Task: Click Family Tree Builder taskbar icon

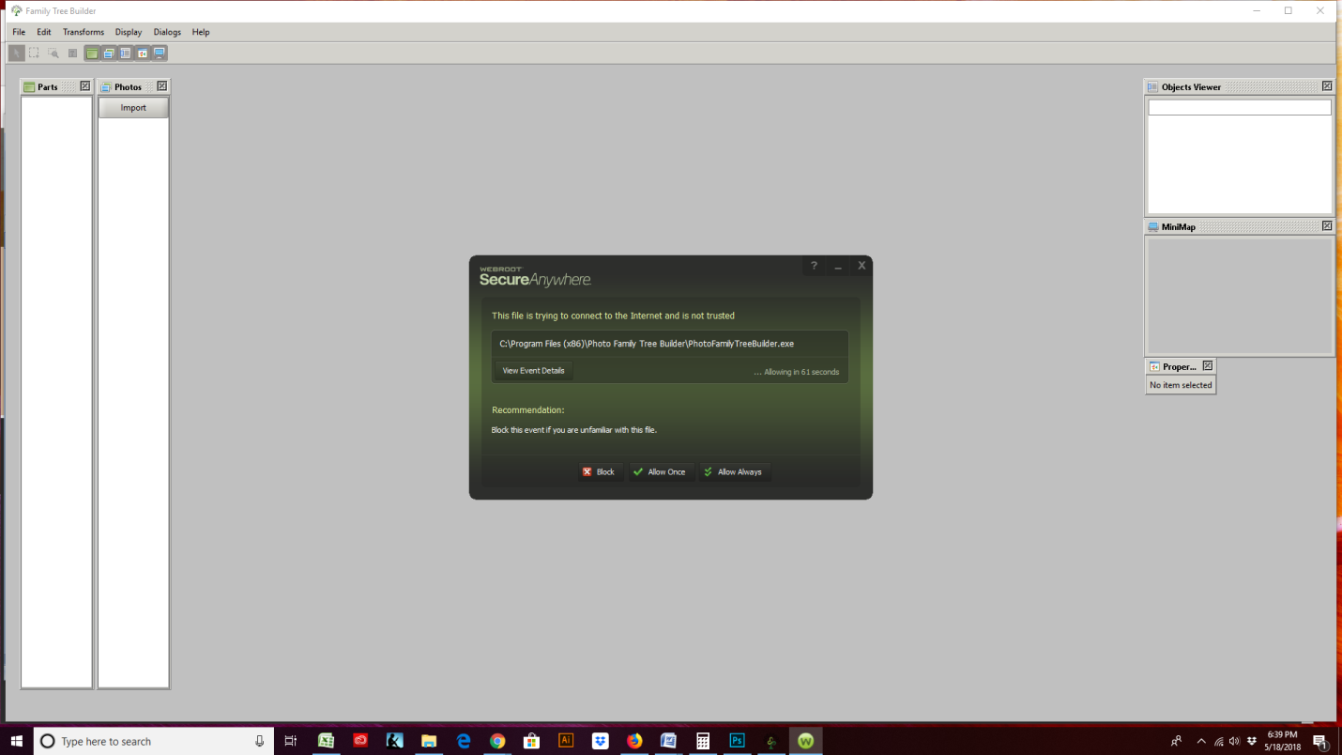Action: pyautogui.click(x=771, y=741)
